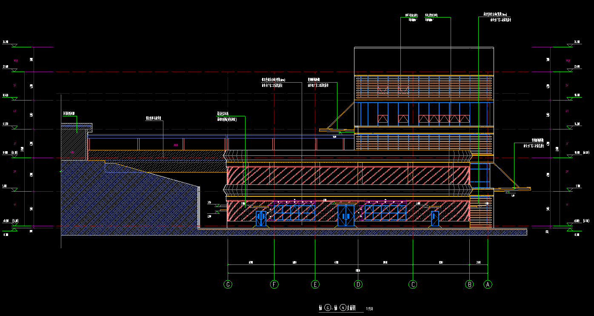Click the axis bubble labeled G

click(228, 284)
